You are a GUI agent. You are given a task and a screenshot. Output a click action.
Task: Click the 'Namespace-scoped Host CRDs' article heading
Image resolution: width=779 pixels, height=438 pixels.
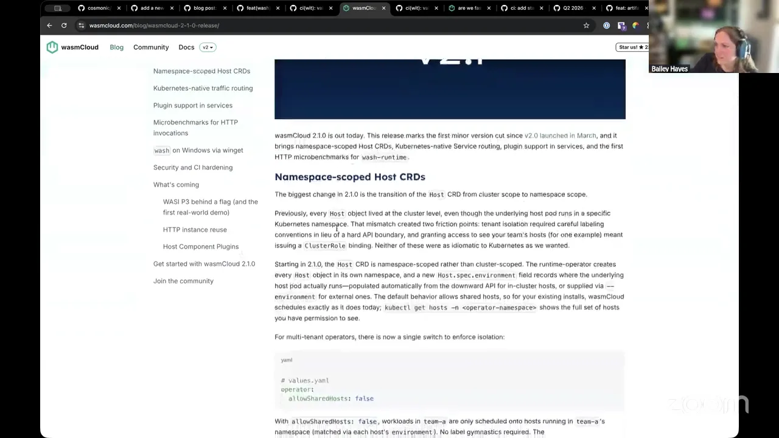click(350, 176)
